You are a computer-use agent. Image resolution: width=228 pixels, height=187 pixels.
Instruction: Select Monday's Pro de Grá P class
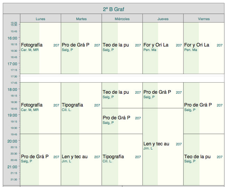coord(40,159)
